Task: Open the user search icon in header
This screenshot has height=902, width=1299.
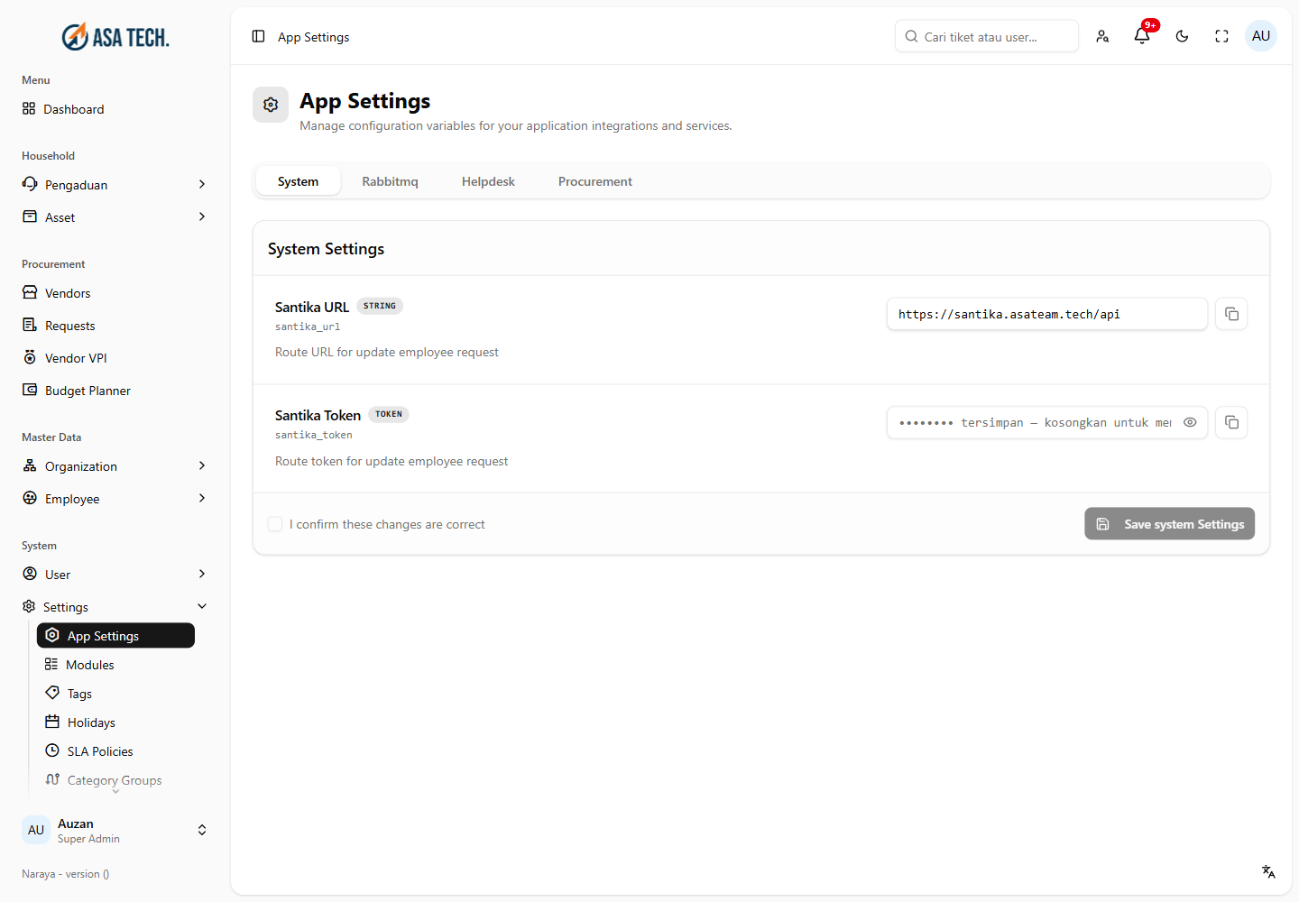Action: click(1102, 36)
